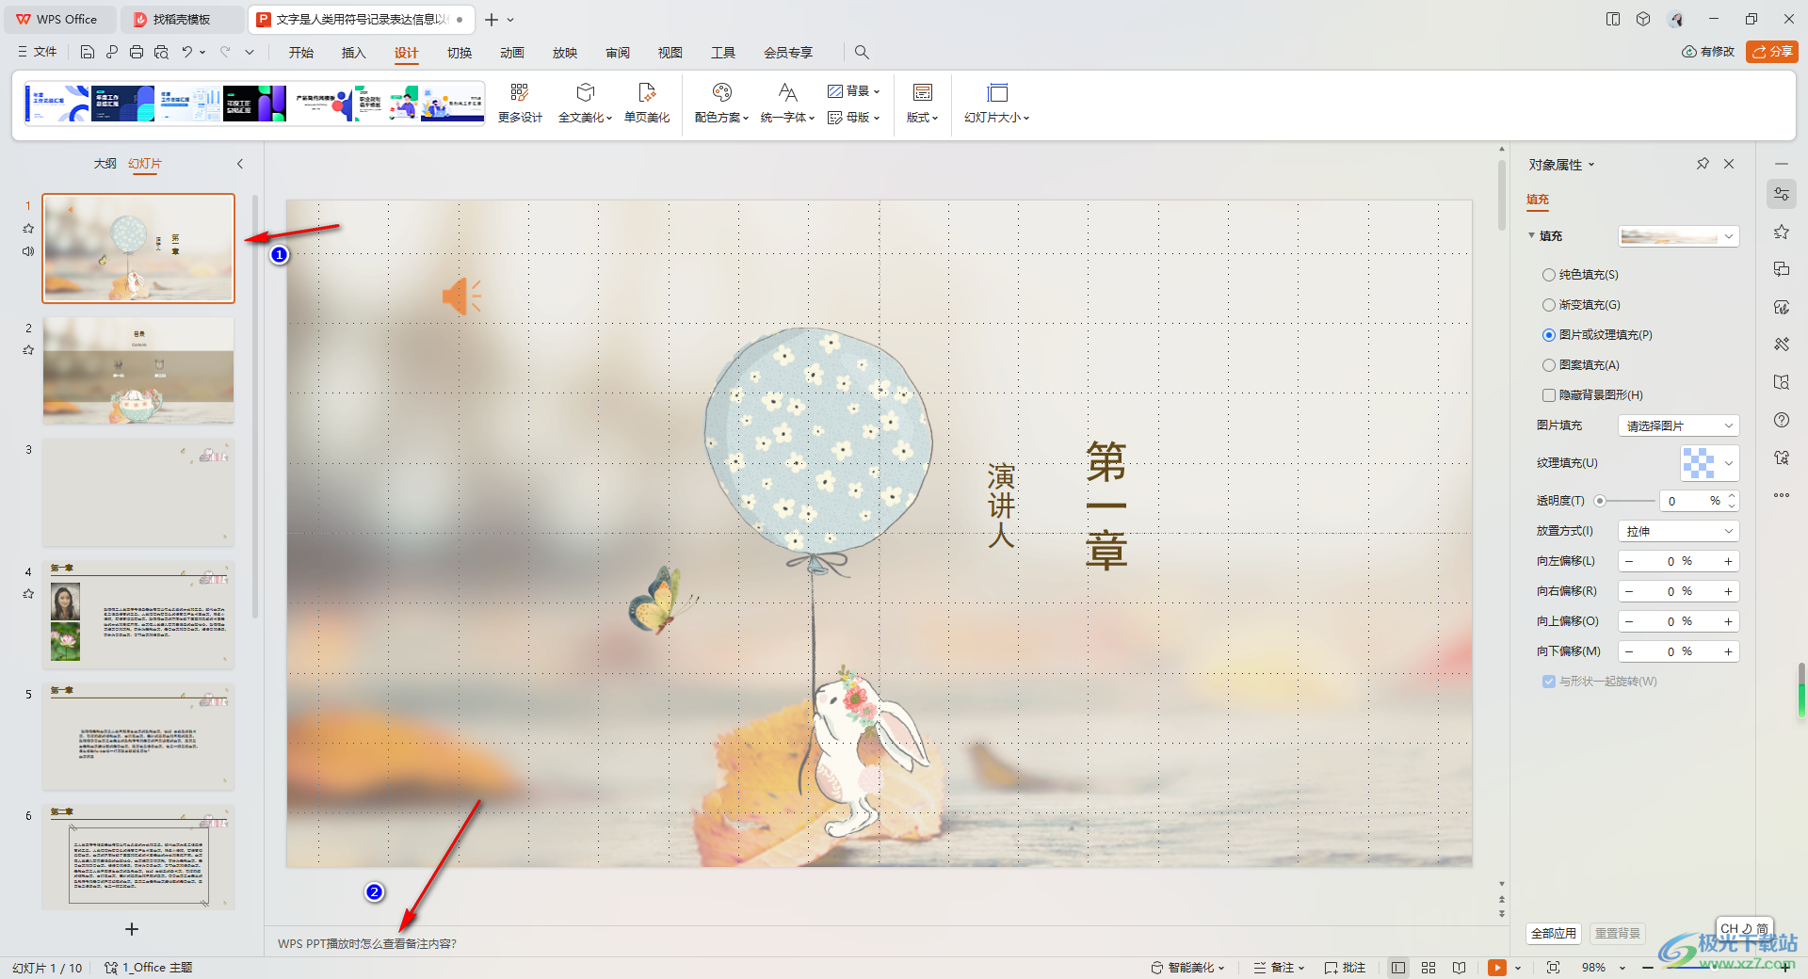Undo the last action
Image resolution: width=1808 pixels, height=979 pixels.
pyautogui.click(x=187, y=52)
